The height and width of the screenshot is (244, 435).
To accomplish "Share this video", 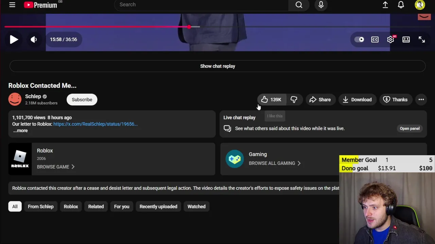I will (x=320, y=100).
